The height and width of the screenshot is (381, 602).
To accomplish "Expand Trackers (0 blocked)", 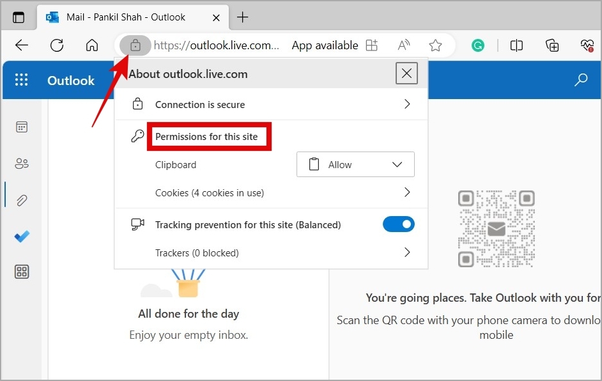I will coord(271,253).
